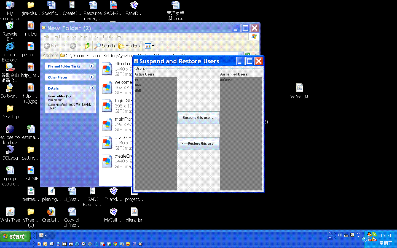Open server.jar on the desktop
The image size is (397, 248).
299,88
